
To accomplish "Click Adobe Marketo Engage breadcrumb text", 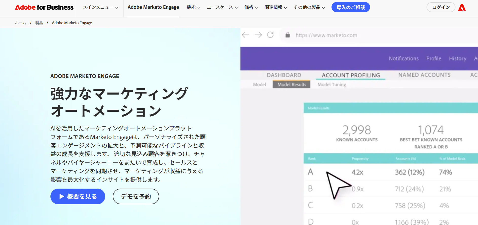I will (72, 23).
